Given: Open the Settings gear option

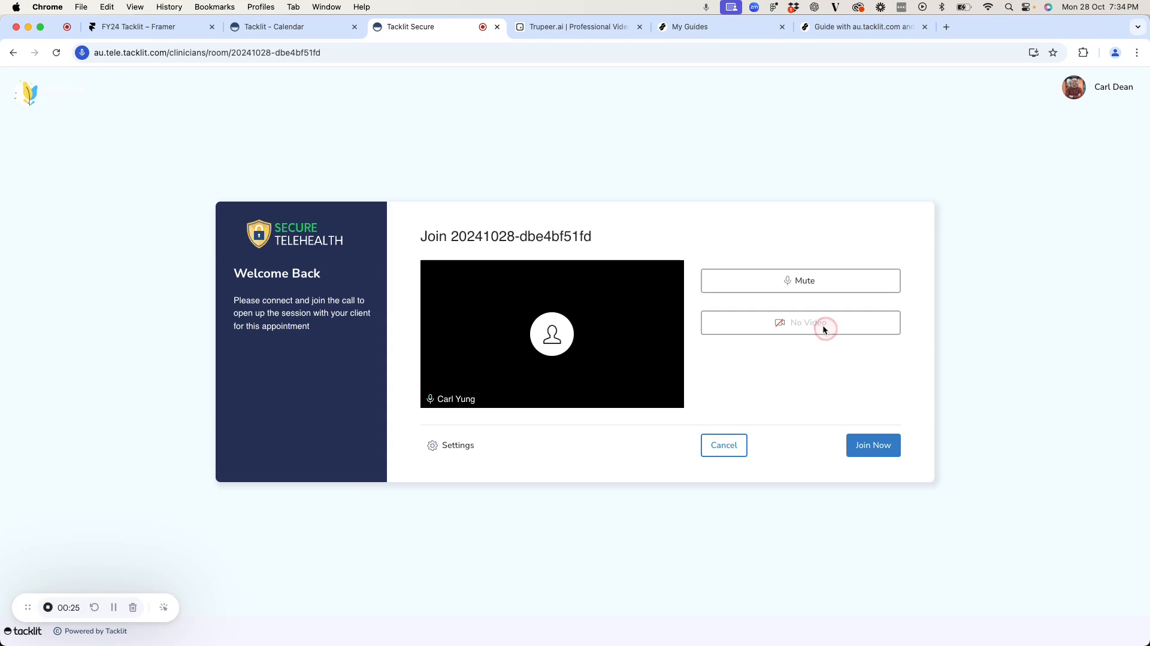Looking at the screenshot, I should [450, 445].
